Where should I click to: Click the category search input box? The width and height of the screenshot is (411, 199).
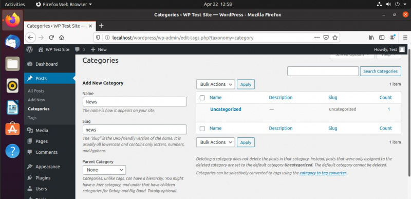pyautogui.click(x=323, y=71)
